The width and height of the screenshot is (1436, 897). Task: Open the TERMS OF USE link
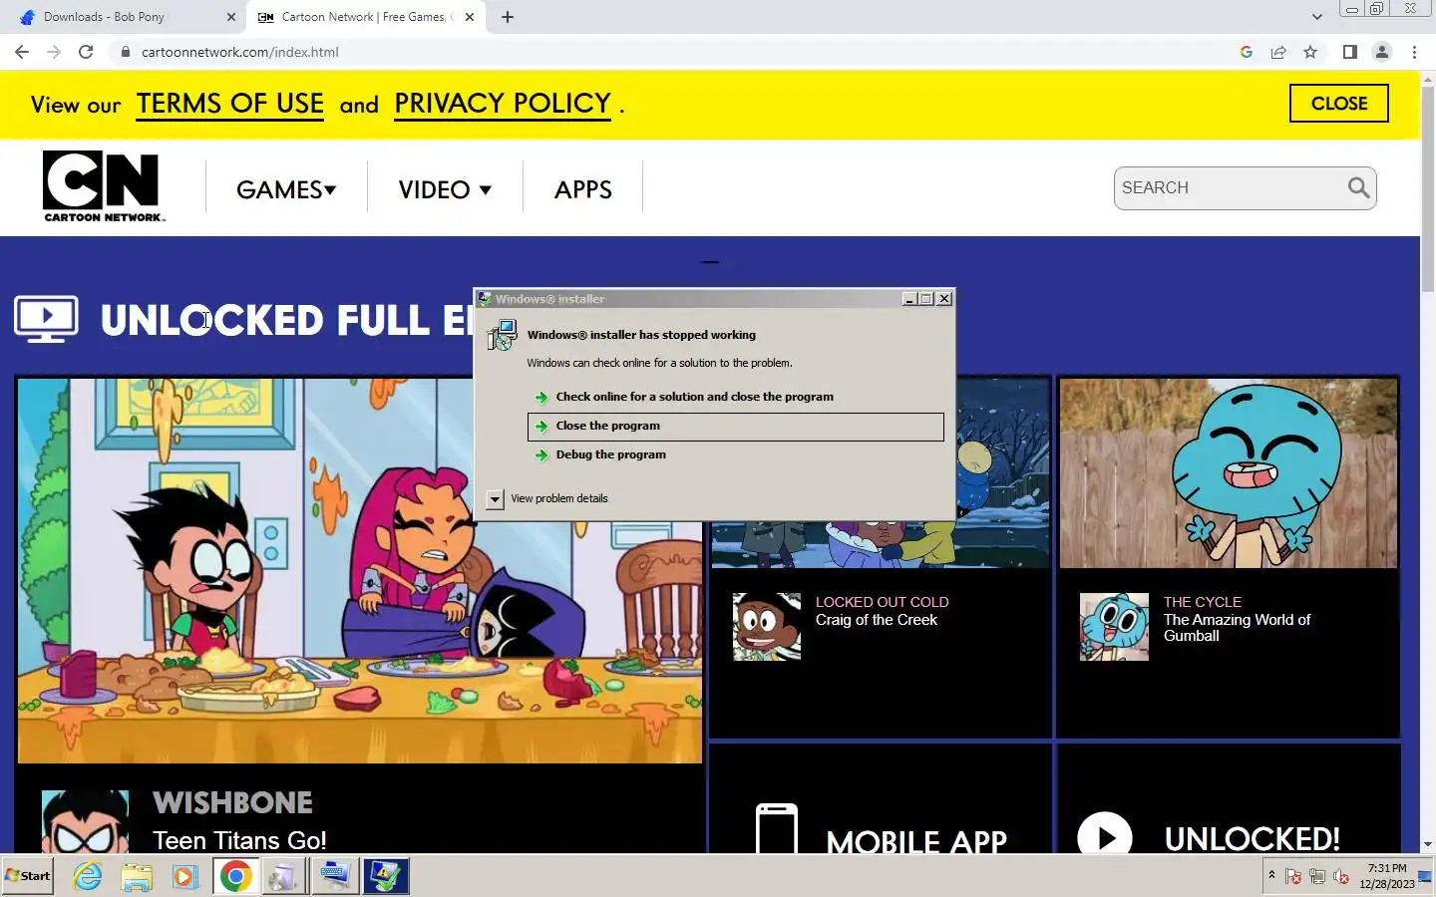pos(230,104)
